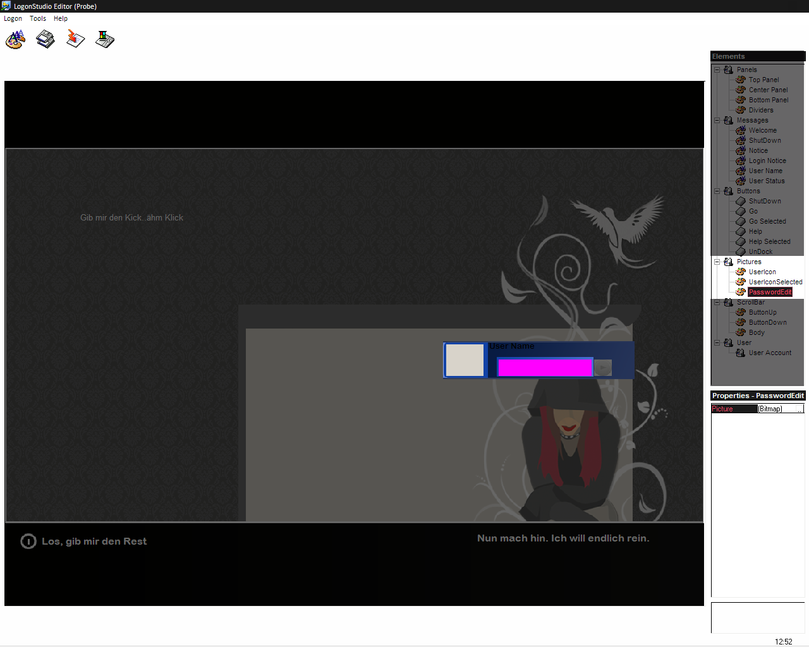Click 'Nun mach hin. Ich will endlich rein.' text
This screenshot has width=809, height=647.
[563, 538]
